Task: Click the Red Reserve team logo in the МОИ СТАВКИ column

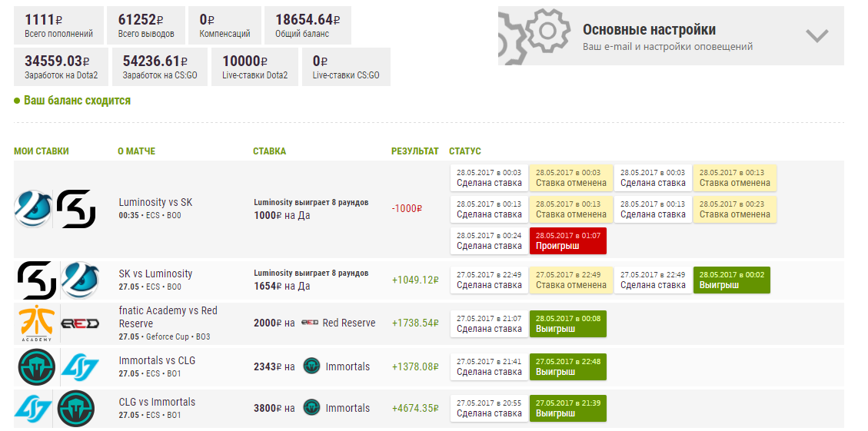Action: (79, 323)
